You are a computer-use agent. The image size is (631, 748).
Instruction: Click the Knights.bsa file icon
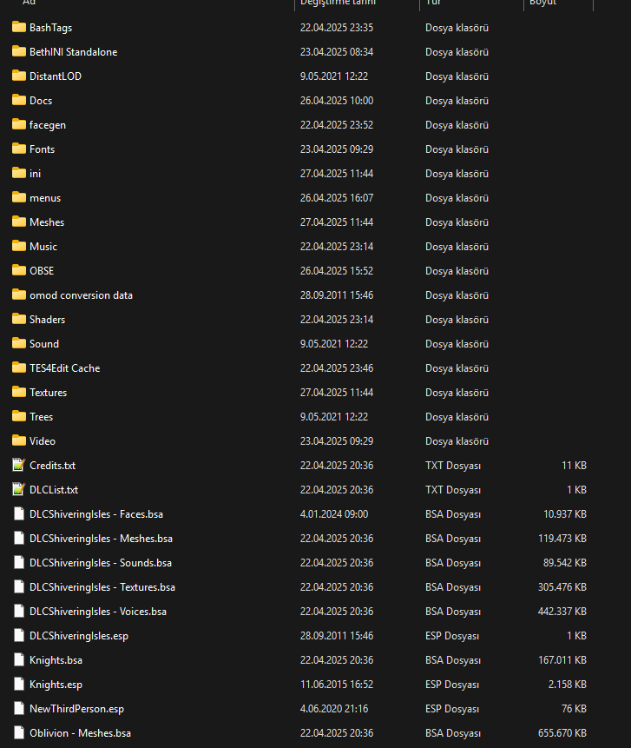[x=19, y=659]
